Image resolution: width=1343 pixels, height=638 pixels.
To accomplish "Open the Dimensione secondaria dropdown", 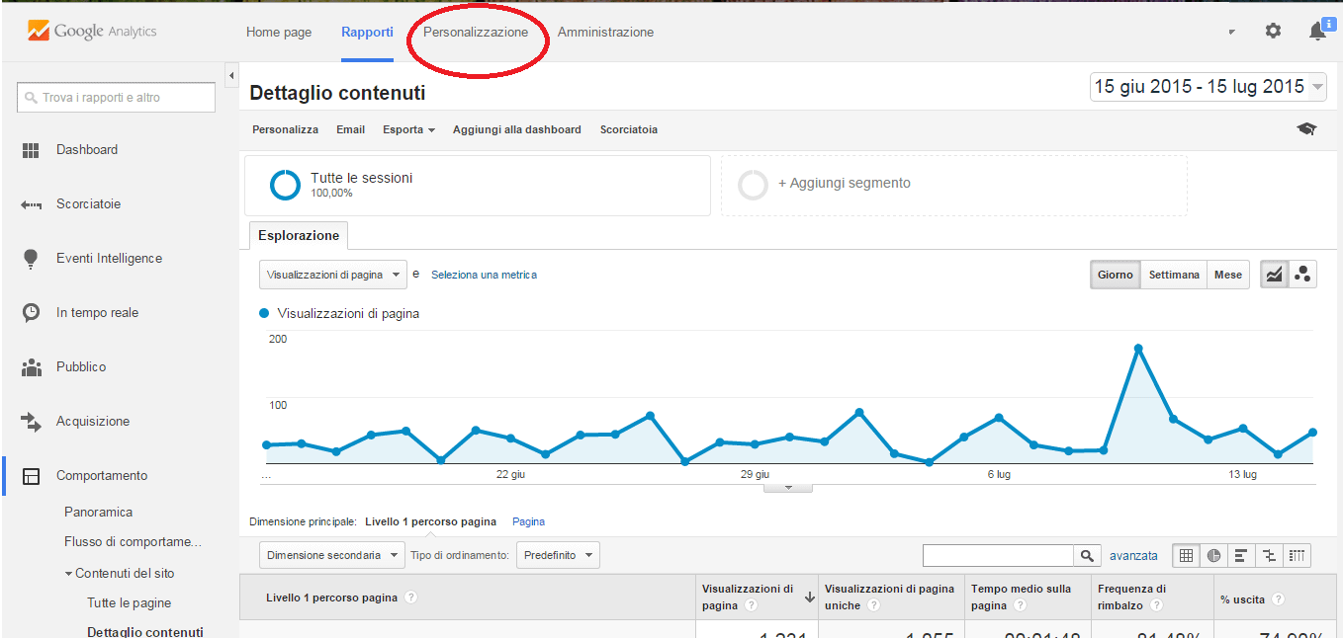I will click(332, 555).
